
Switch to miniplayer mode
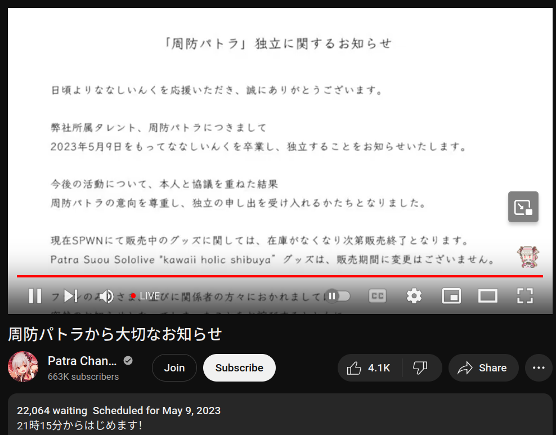pyautogui.click(x=451, y=295)
